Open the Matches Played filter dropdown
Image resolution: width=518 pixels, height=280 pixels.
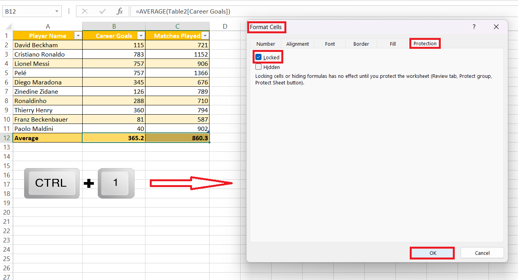pos(205,36)
